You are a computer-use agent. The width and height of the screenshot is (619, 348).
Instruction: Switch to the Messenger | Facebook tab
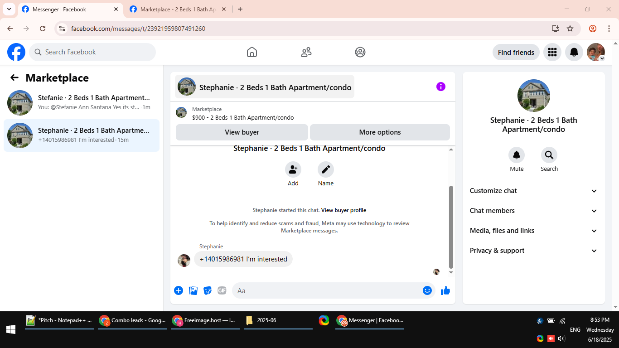(70, 9)
